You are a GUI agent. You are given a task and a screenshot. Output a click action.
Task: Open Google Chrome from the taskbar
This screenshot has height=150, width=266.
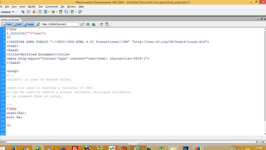[x=26, y=148]
